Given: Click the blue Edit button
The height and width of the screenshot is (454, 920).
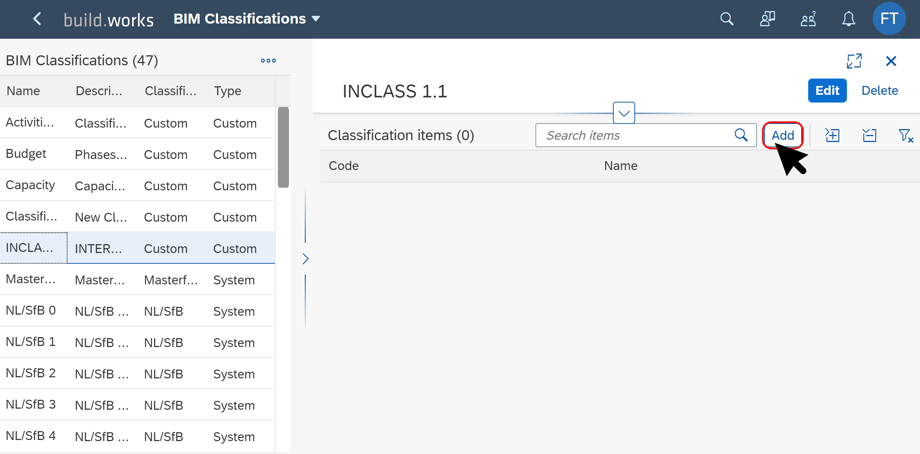Looking at the screenshot, I should [827, 90].
